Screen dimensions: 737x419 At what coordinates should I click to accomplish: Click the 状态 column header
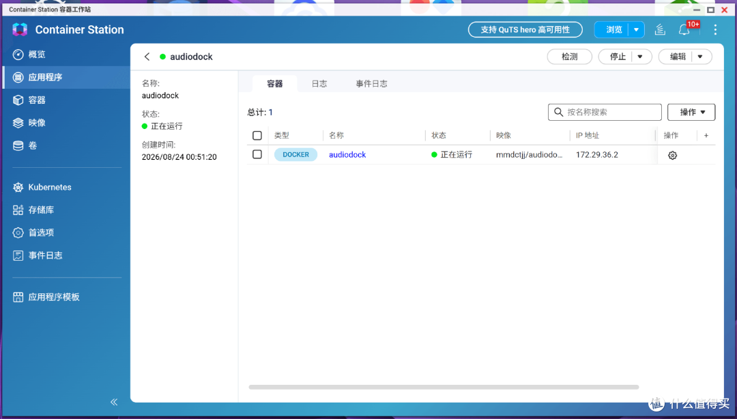[x=439, y=135]
